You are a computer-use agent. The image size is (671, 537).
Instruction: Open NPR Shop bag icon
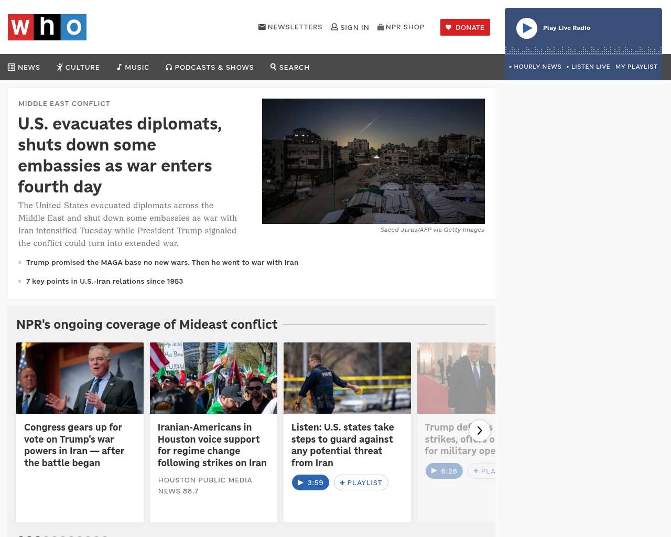coord(381,27)
